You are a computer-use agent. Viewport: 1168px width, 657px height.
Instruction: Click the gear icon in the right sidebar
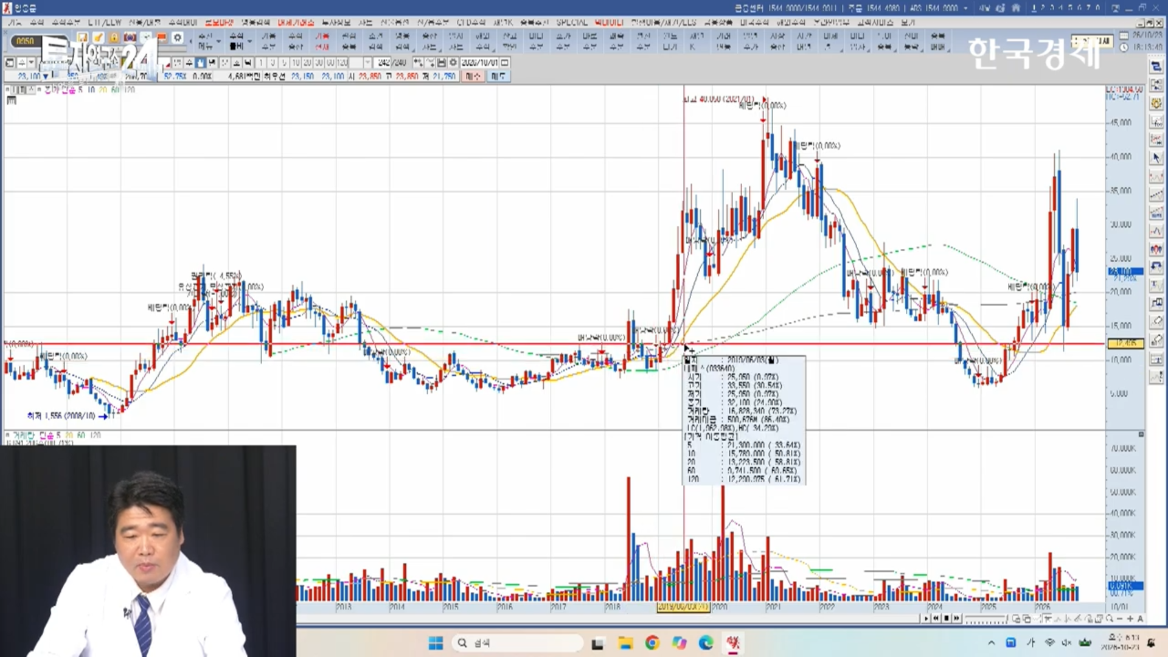point(1156,103)
